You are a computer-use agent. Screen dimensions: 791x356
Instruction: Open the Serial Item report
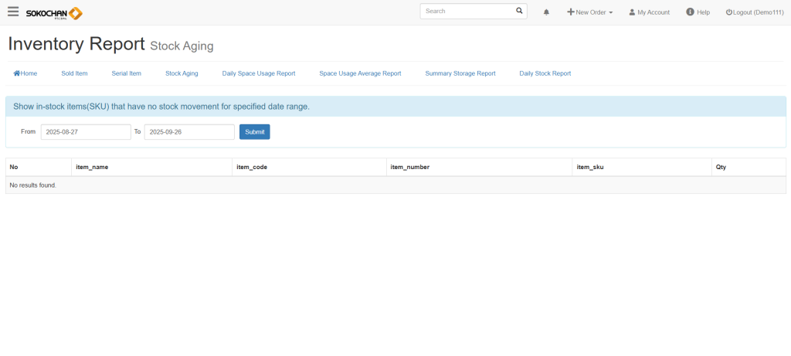127,73
